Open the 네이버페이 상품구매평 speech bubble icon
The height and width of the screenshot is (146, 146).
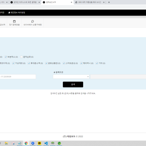[x=32, y=23]
